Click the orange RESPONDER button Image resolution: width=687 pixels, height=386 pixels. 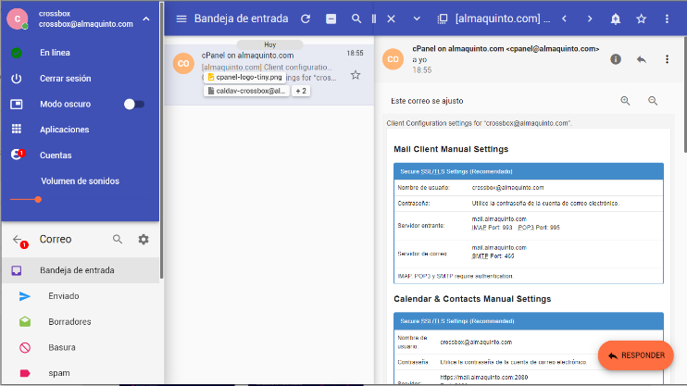coord(636,355)
